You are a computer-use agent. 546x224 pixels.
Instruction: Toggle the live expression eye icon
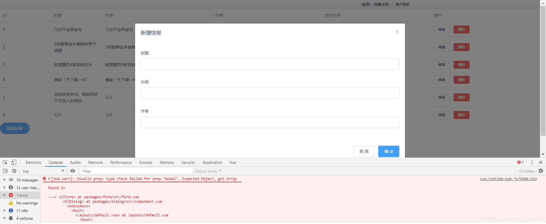[x=73, y=171]
